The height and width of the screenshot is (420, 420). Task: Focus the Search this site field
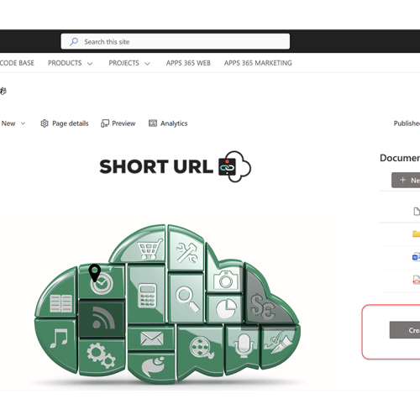[x=176, y=41]
